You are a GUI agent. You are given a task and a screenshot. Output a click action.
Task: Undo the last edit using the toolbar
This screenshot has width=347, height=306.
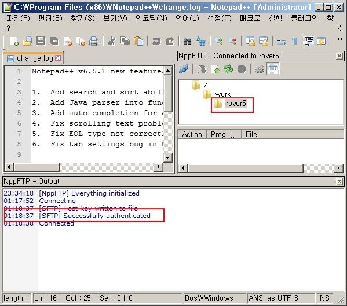(156, 41)
